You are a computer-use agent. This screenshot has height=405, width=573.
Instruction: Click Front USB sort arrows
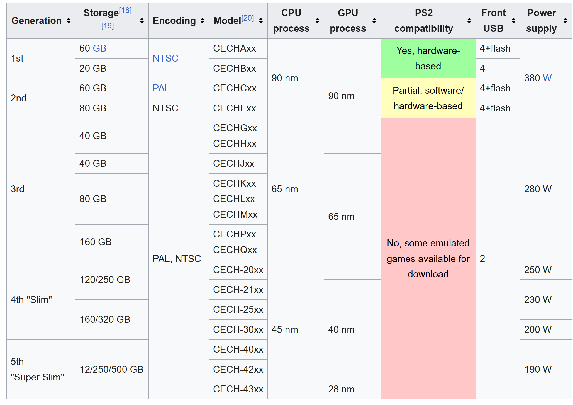(513, 21)
